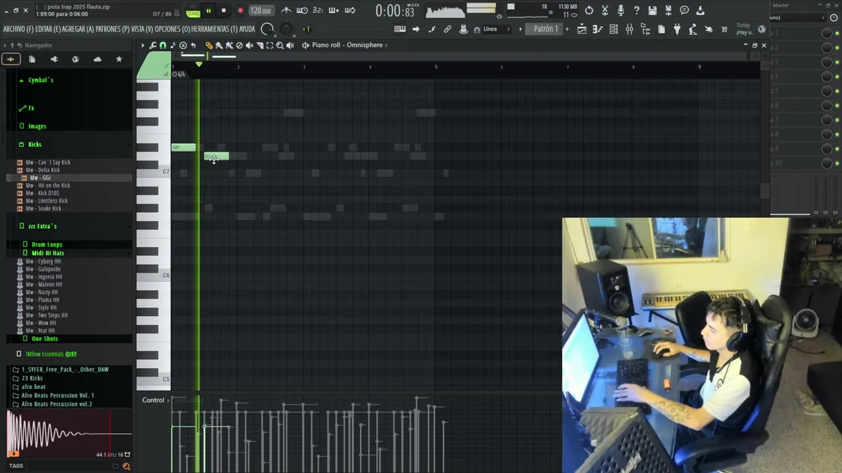The height and width of the screenshot is (473, 842).
Task: Click the 120.000 tempo field
Action: click(260, 11)
